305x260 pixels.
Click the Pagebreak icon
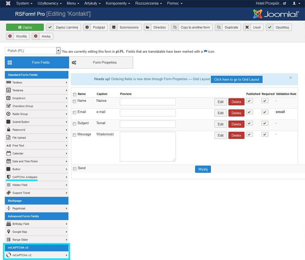click(9, 208)
